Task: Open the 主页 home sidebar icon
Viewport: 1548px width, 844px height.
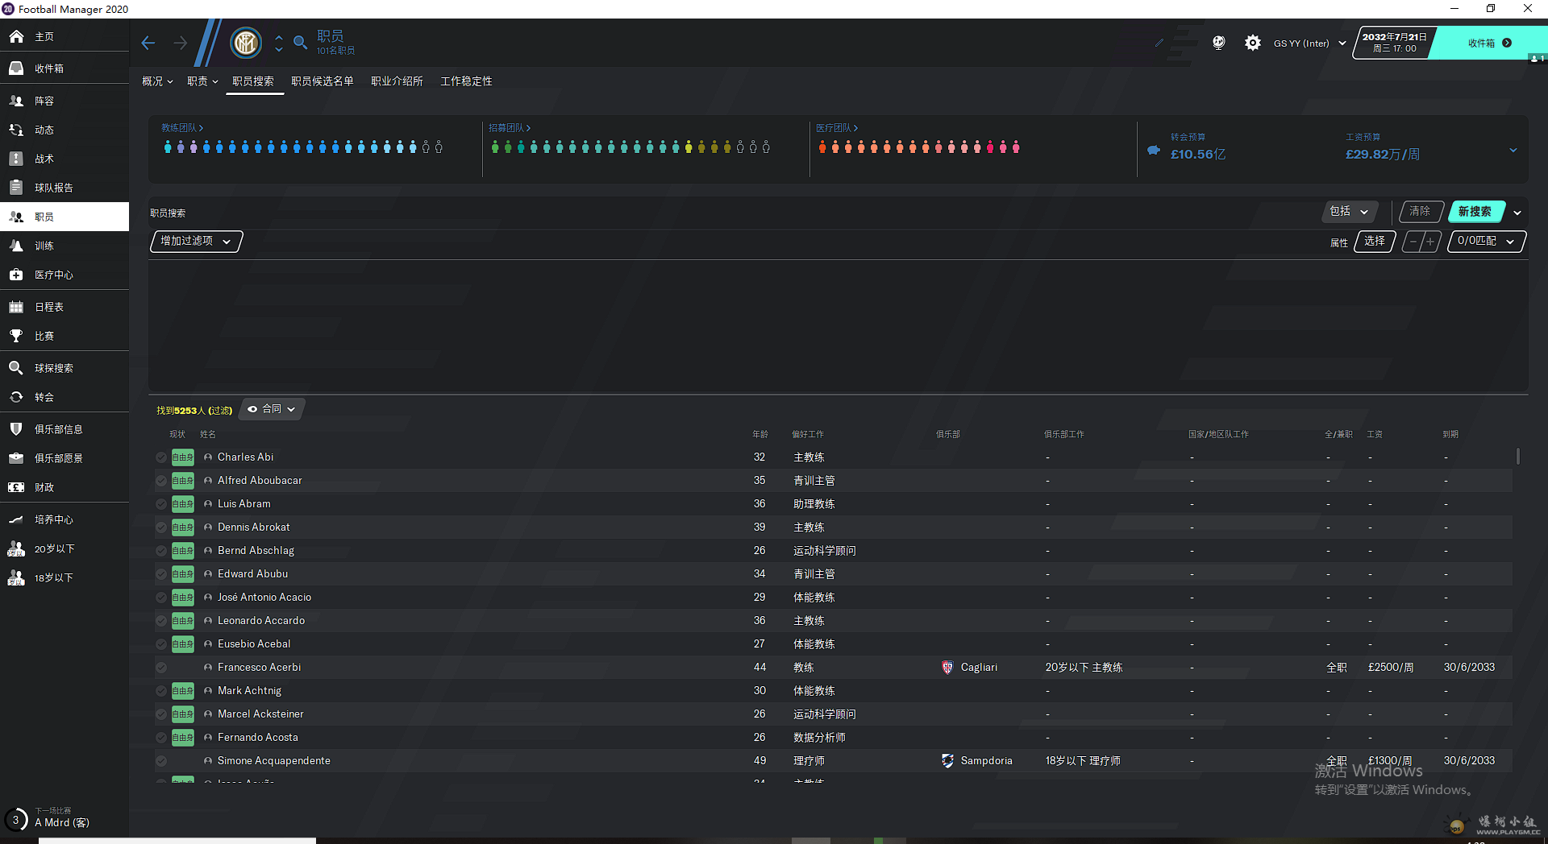Action: click(x=16, y=36)
